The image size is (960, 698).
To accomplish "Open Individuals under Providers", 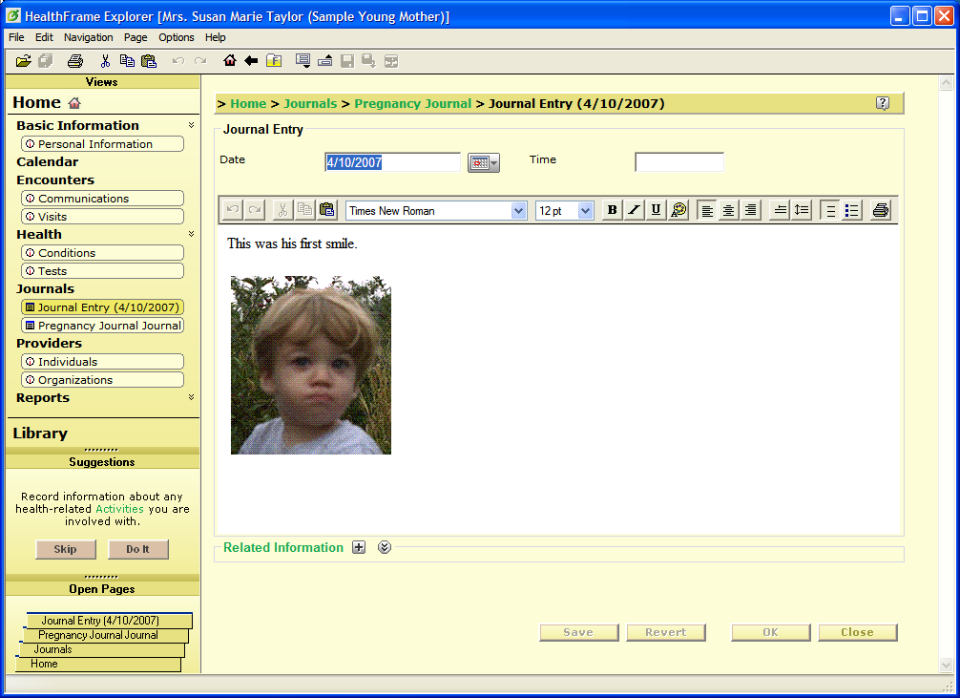I will tap(102, 362).
